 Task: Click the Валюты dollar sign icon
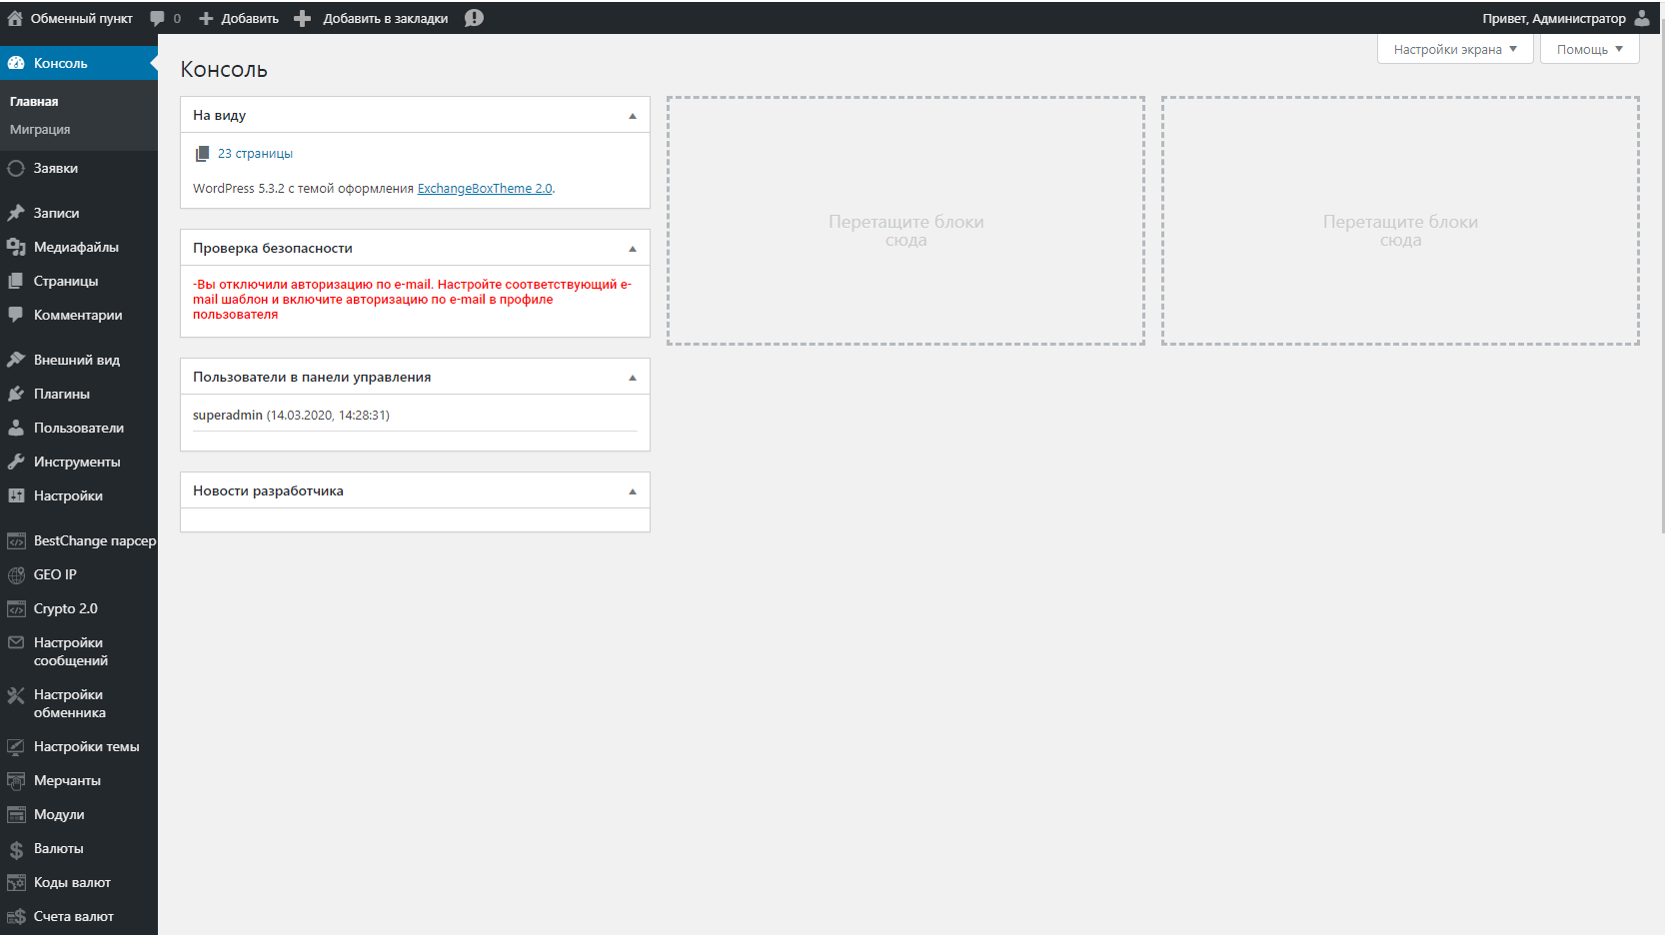click(16, 849)
